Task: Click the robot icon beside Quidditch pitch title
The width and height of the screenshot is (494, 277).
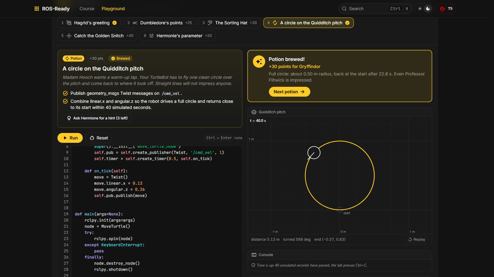Action: click(x=254, y=112)
